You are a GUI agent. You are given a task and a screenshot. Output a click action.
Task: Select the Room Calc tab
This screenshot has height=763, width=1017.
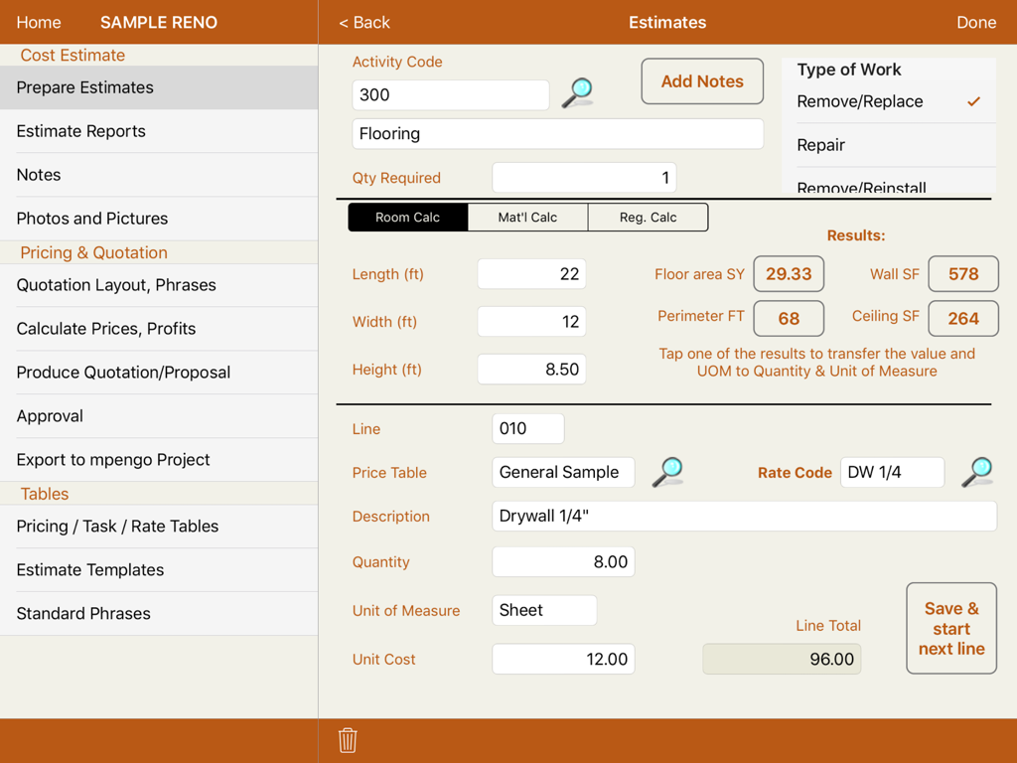click(x=408, y=217)
